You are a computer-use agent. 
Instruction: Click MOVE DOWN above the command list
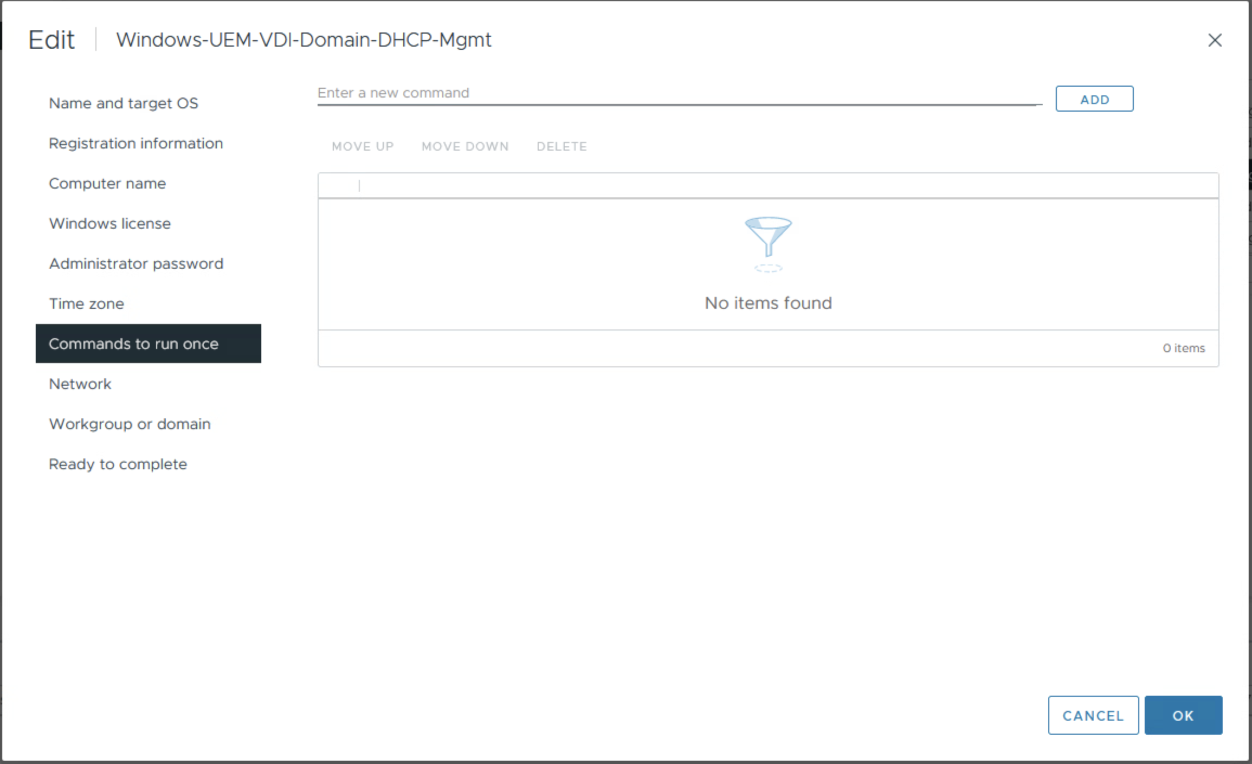465,146
